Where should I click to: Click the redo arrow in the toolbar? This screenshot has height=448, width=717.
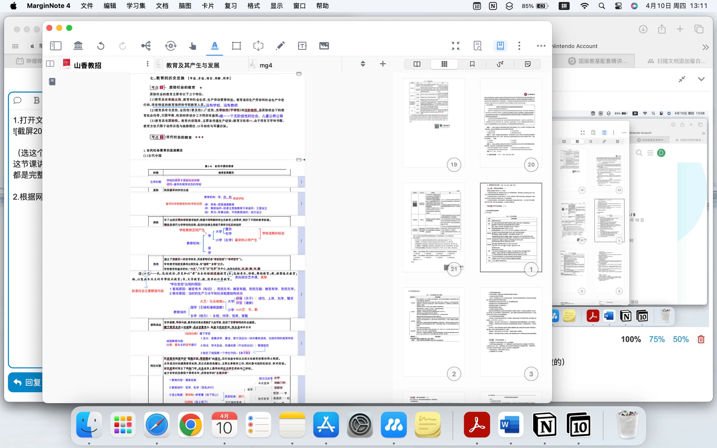tap(122, 46)
